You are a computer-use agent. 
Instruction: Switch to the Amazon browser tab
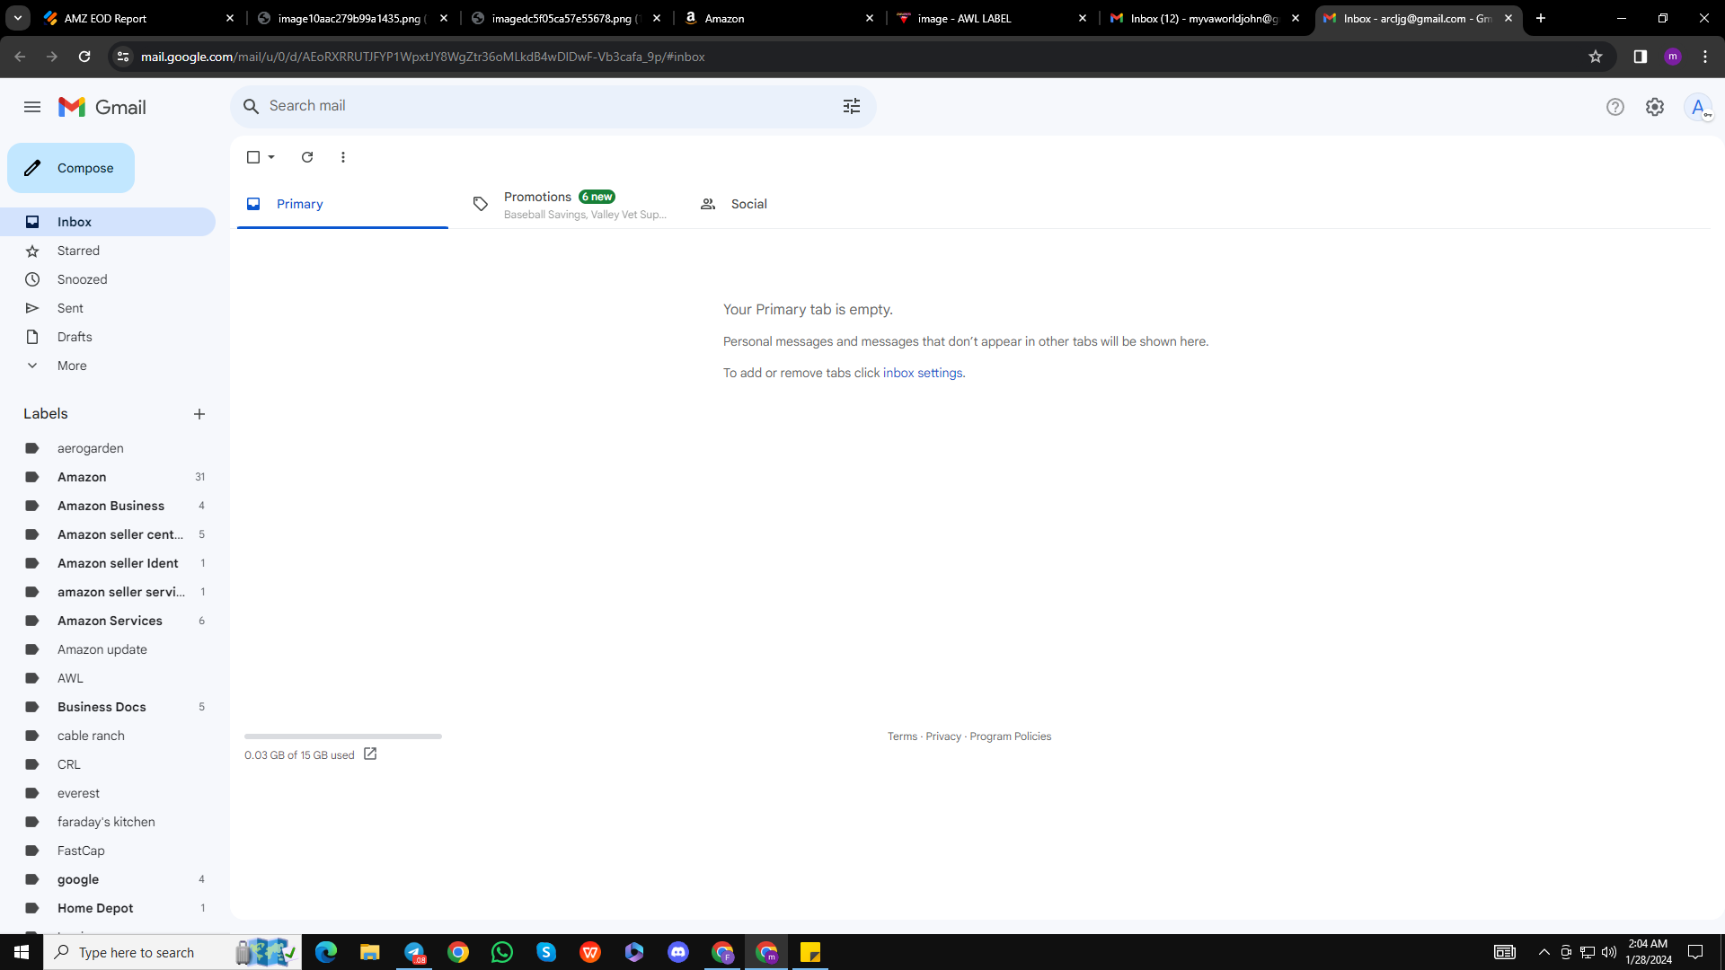pos(780,18)
